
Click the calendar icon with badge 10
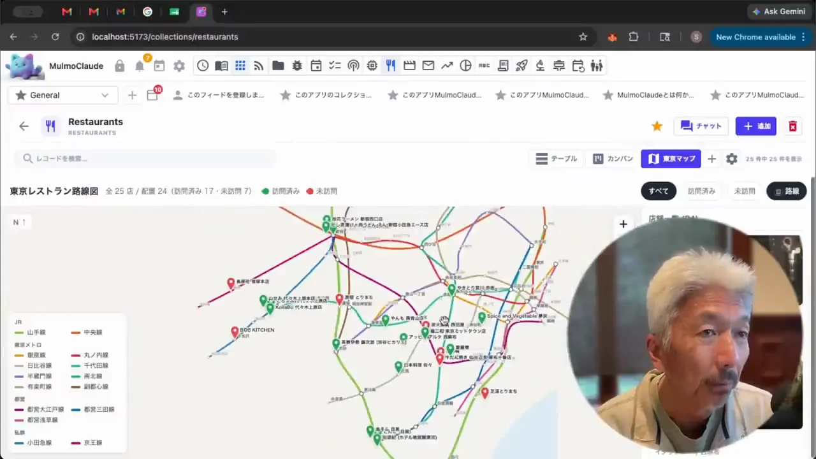(153, 94)
